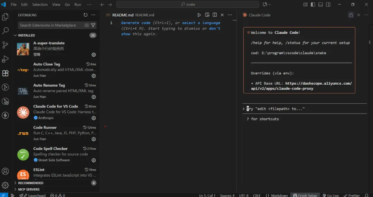Click the 'select a language' link
373x197 pixels.
point(201,23)
